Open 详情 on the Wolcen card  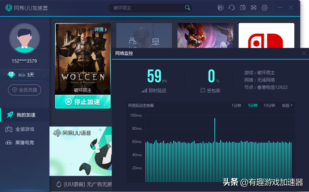(100, 30)
